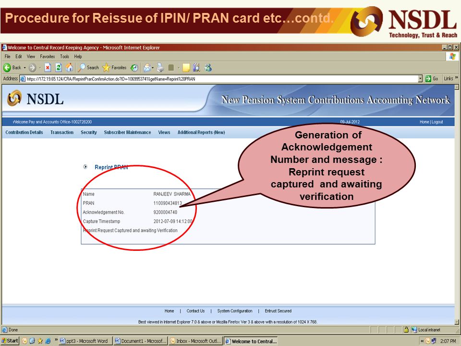Open the Messenger people icon

point(208,68)
